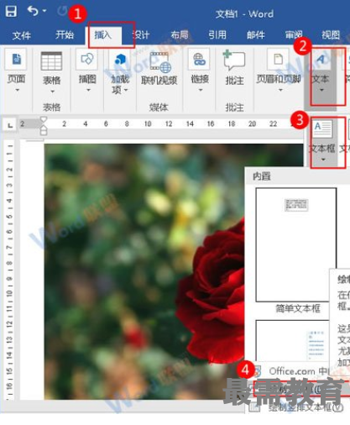The width and height of the screenshot is (350, 425).
Task: Open the 布局 tab
Action: [180, 35]
